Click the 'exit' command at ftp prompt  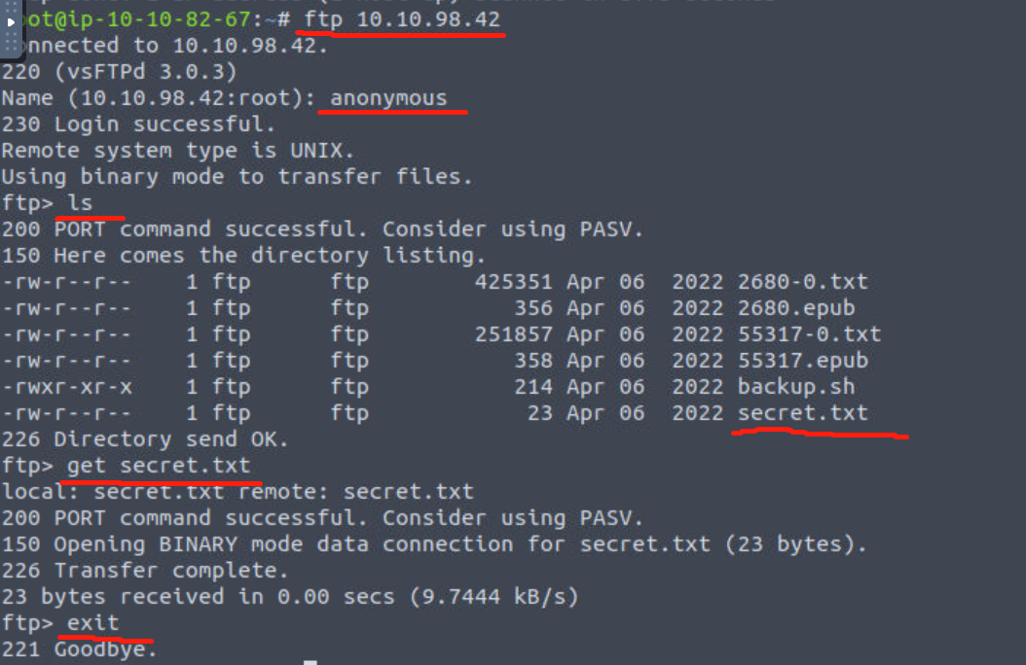[92, 622]
